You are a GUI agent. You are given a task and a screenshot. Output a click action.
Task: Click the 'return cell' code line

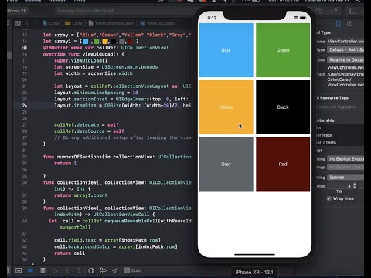[70, 253]
